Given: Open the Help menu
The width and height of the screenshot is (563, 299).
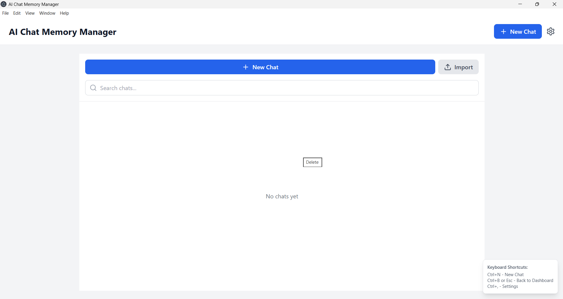Looking at the screenshot, I should (64, 13).
